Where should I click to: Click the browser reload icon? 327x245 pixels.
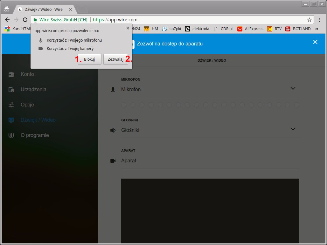(25, 20)
